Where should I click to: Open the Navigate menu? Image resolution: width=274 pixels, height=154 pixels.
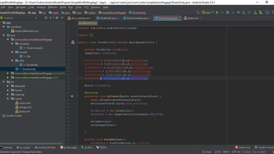[21, 7]
